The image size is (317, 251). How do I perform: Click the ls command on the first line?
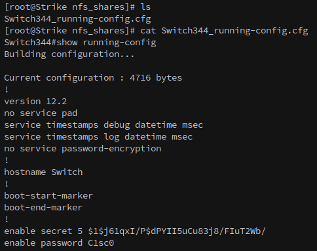[145, 7]
